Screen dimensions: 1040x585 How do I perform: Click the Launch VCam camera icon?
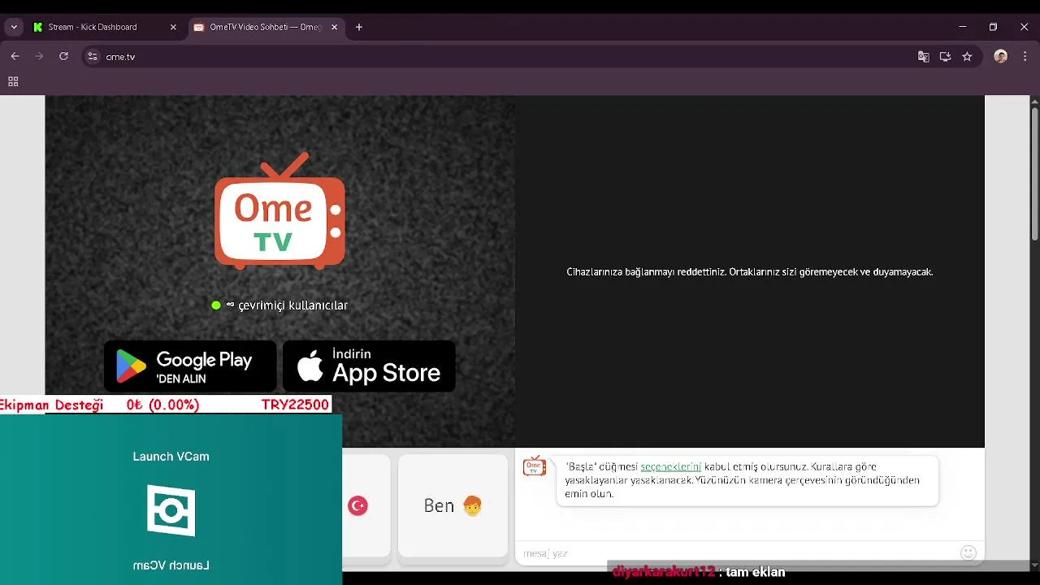[x=171, y=510]
